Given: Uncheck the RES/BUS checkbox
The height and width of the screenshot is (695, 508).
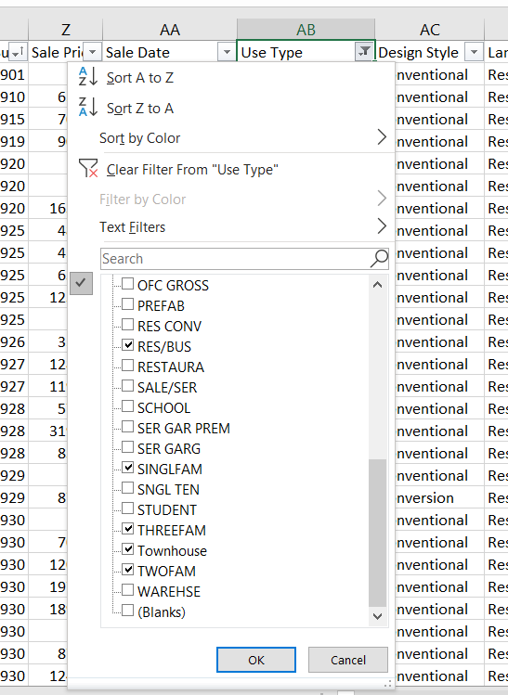Looking at the screenshot, I should (128, 345).
